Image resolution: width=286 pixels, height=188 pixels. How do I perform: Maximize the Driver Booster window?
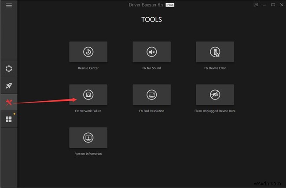tap(273, 5)
